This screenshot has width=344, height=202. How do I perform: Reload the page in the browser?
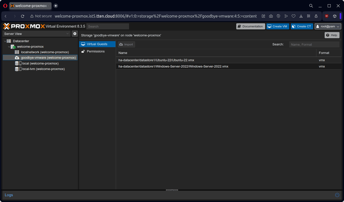pyautogui.click(x=23, y=16)
